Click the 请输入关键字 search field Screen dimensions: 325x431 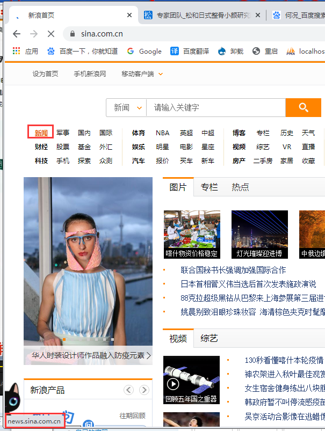(x=216, y=107)
